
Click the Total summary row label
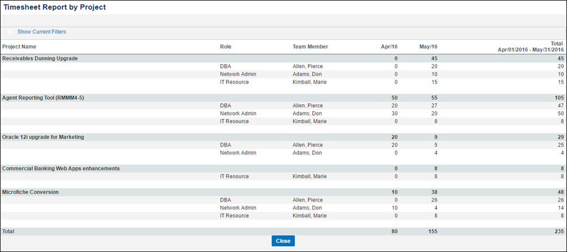tap(8, 231)
